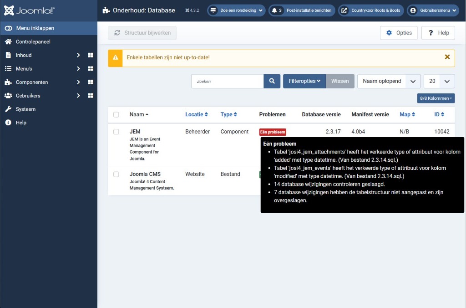Click the Joomla CMS extension name
The image size is (466, 308).
(145, 174)
